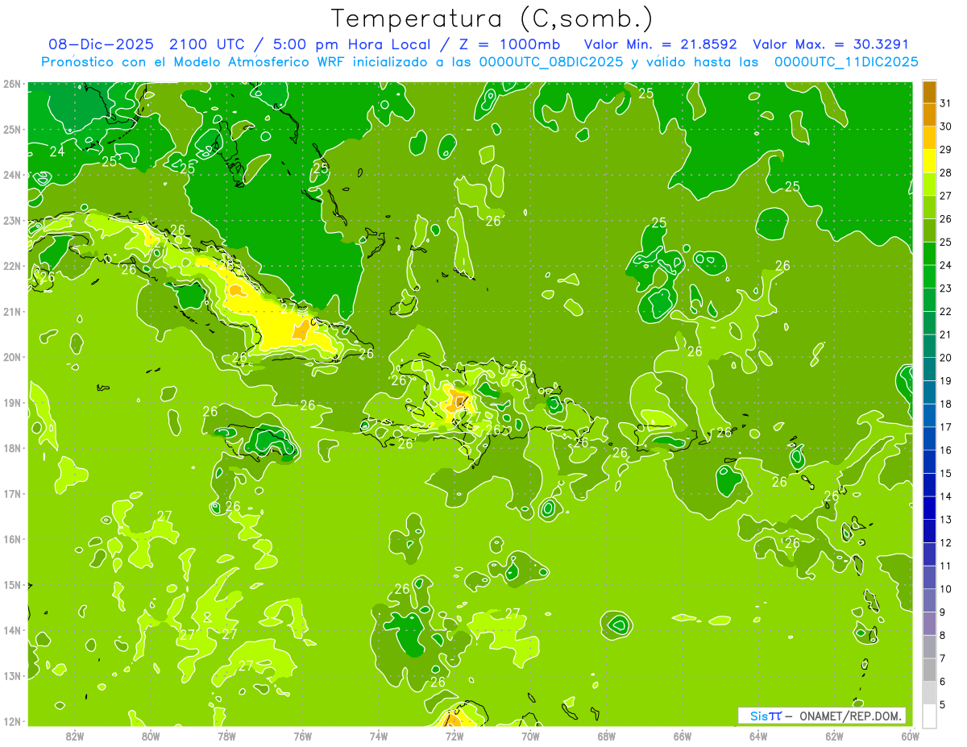Screen dimensions: 967x747
Task: Click the '19N' latitude axis label
Action: click(x=11, y=403)
